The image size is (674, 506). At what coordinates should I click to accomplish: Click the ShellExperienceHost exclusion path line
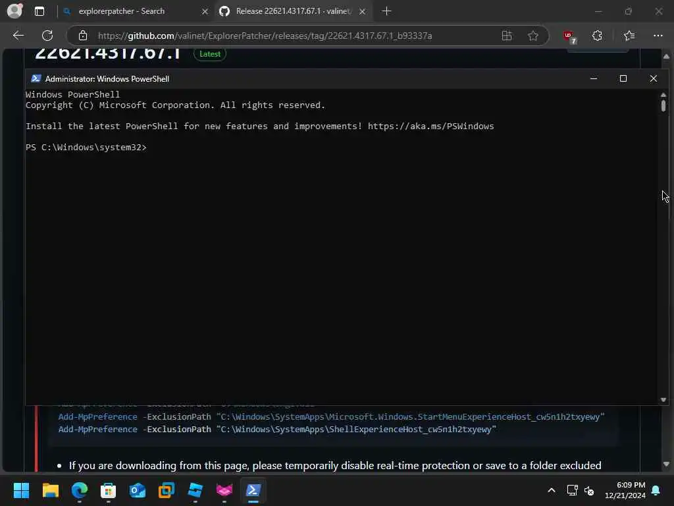click(277, 429)
